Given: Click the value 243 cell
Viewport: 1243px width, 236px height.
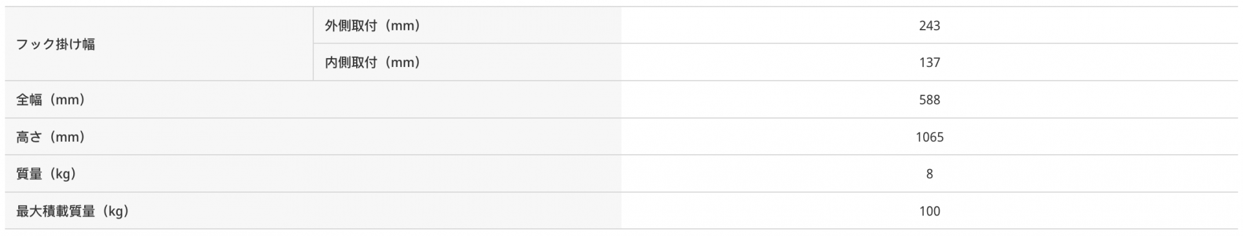Looking at the screenshot, I should point(929,25).
